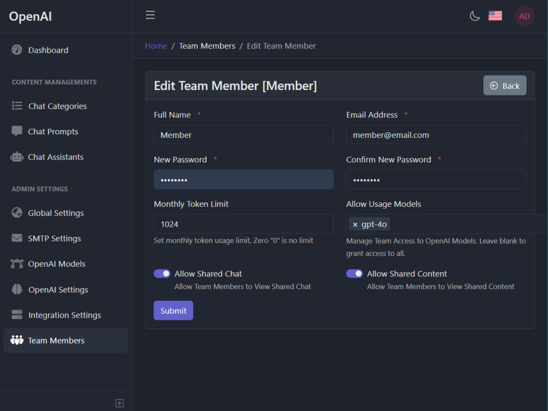Click the Chat Prompts speech bubble icon
The image size is (548, 411).
tap(17, 131)
